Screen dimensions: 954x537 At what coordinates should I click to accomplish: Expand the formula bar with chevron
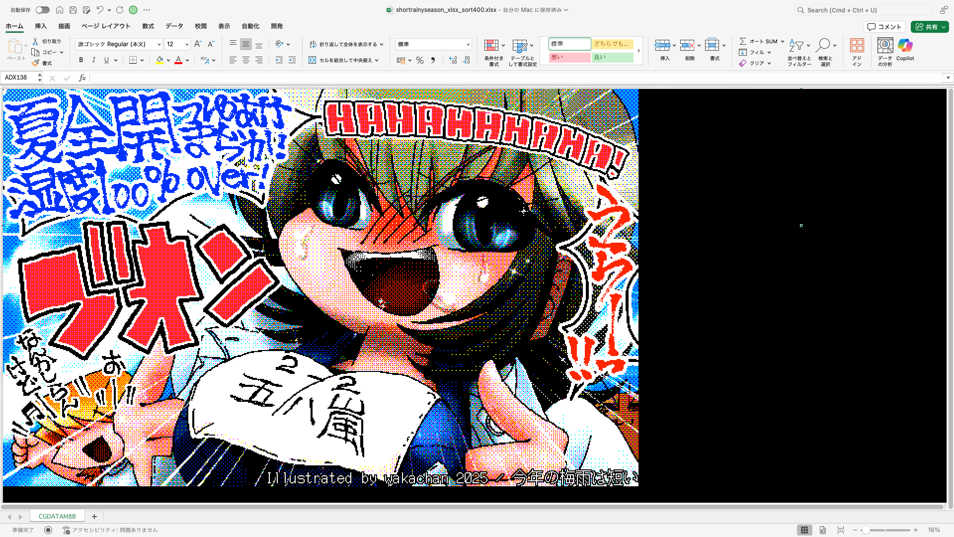pyautogui.click(x=948, y=78)
